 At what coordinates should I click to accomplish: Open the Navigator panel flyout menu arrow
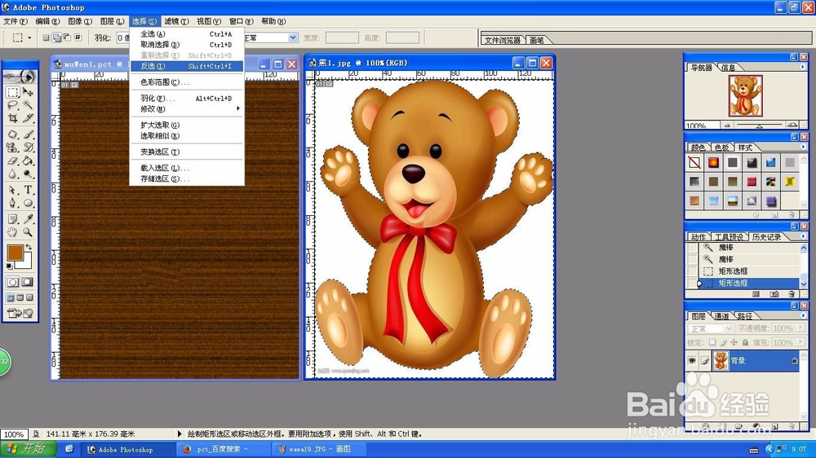[x=802, y=67]
